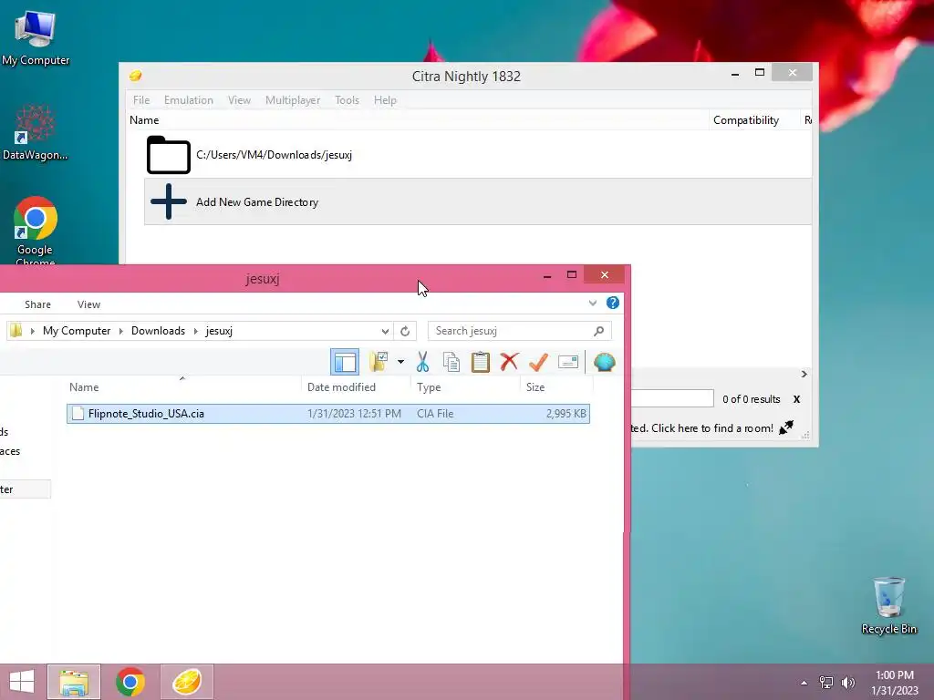Click the 1/31/2023 12:51 PM date cell
This screenshot has width=934, height=700.
click(x=354, y=414)
